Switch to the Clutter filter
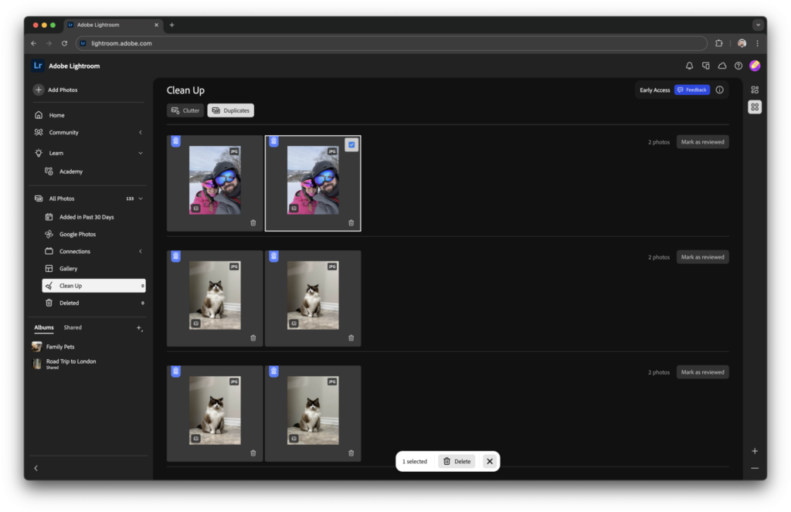This screenshot has height=512, width=791. 185,110
